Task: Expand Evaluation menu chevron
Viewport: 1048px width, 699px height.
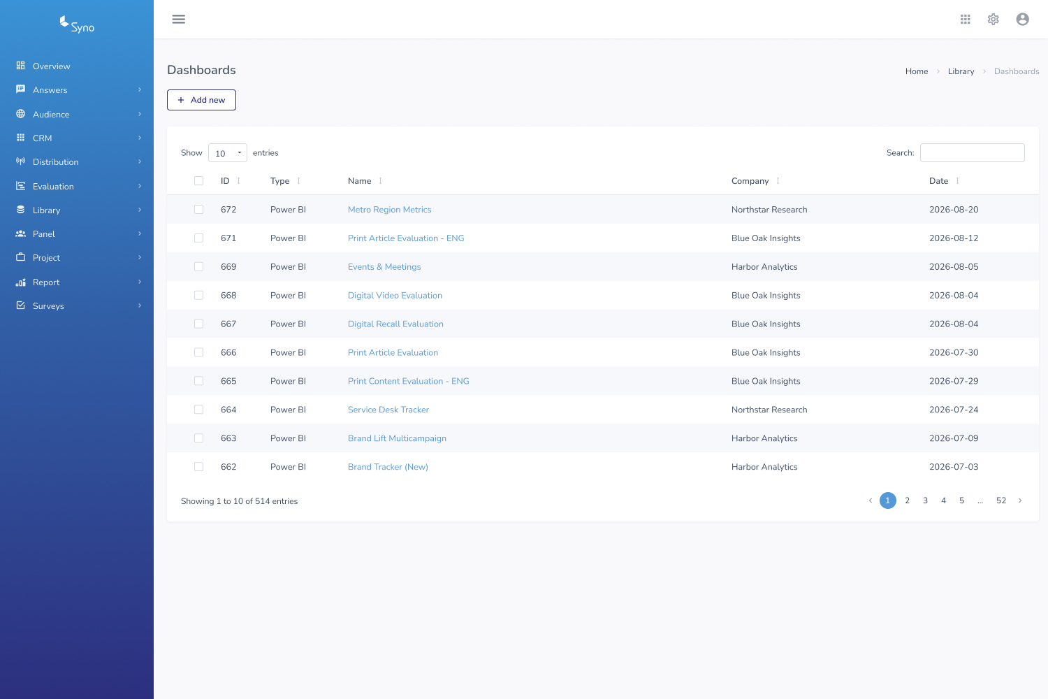Action: pyautogui.click(x=140, y=186)
